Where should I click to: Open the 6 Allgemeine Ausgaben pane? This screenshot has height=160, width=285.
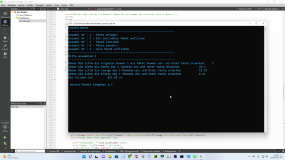[x=151, y=151]
